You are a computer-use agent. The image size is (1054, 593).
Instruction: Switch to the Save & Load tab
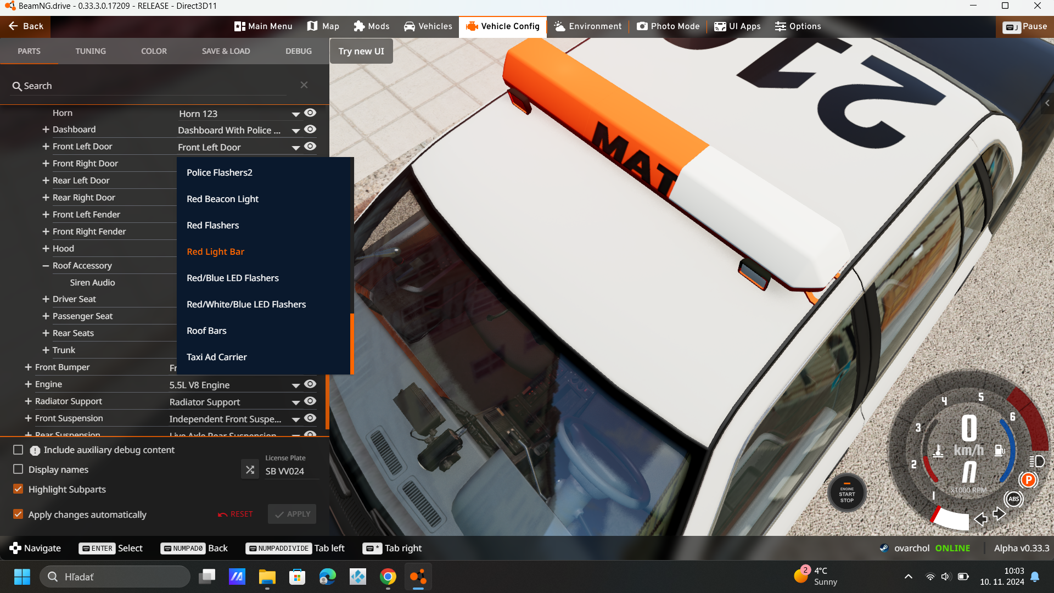coord(226,51)
